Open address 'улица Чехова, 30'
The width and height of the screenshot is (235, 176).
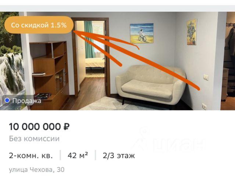pyautogui.click(x=37, y=169)
